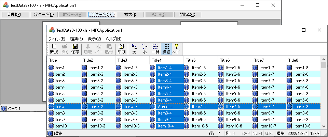Click the 列: 4 status bar pane
Viewport: 328px width, 137px height.
point(230,134)
